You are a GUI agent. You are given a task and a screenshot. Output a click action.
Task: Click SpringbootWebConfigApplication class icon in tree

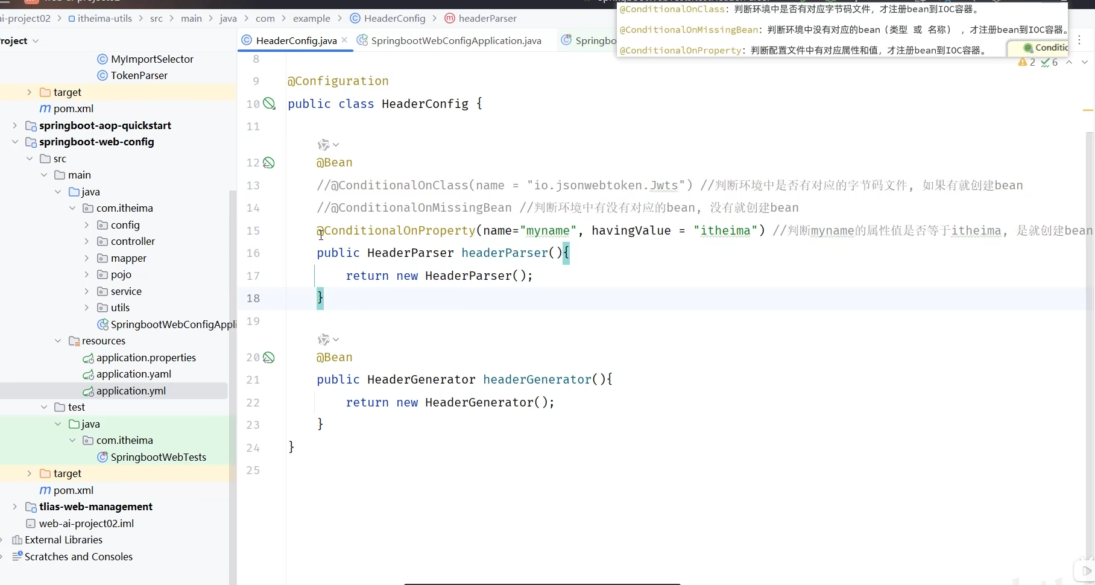(103, 324)
